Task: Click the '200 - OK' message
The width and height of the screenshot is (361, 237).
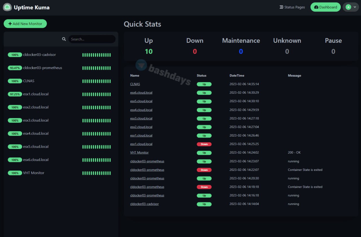Action: coord(294,153)
